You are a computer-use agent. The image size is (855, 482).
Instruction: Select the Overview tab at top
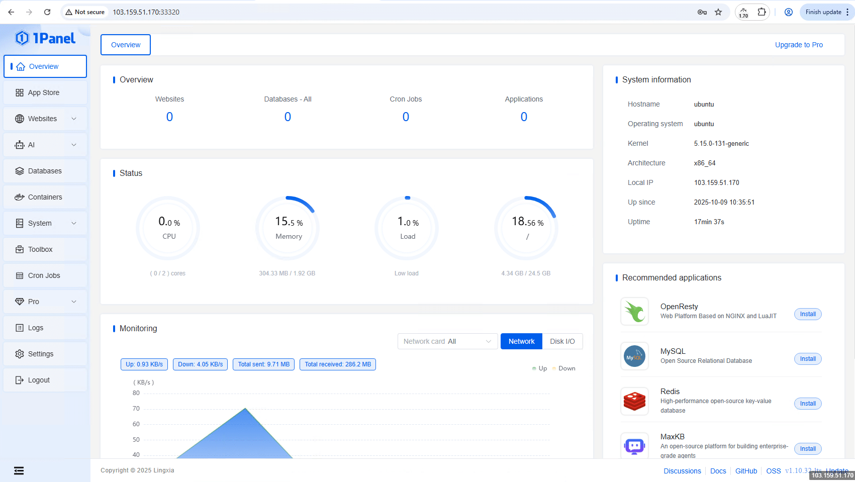[126, 45]
